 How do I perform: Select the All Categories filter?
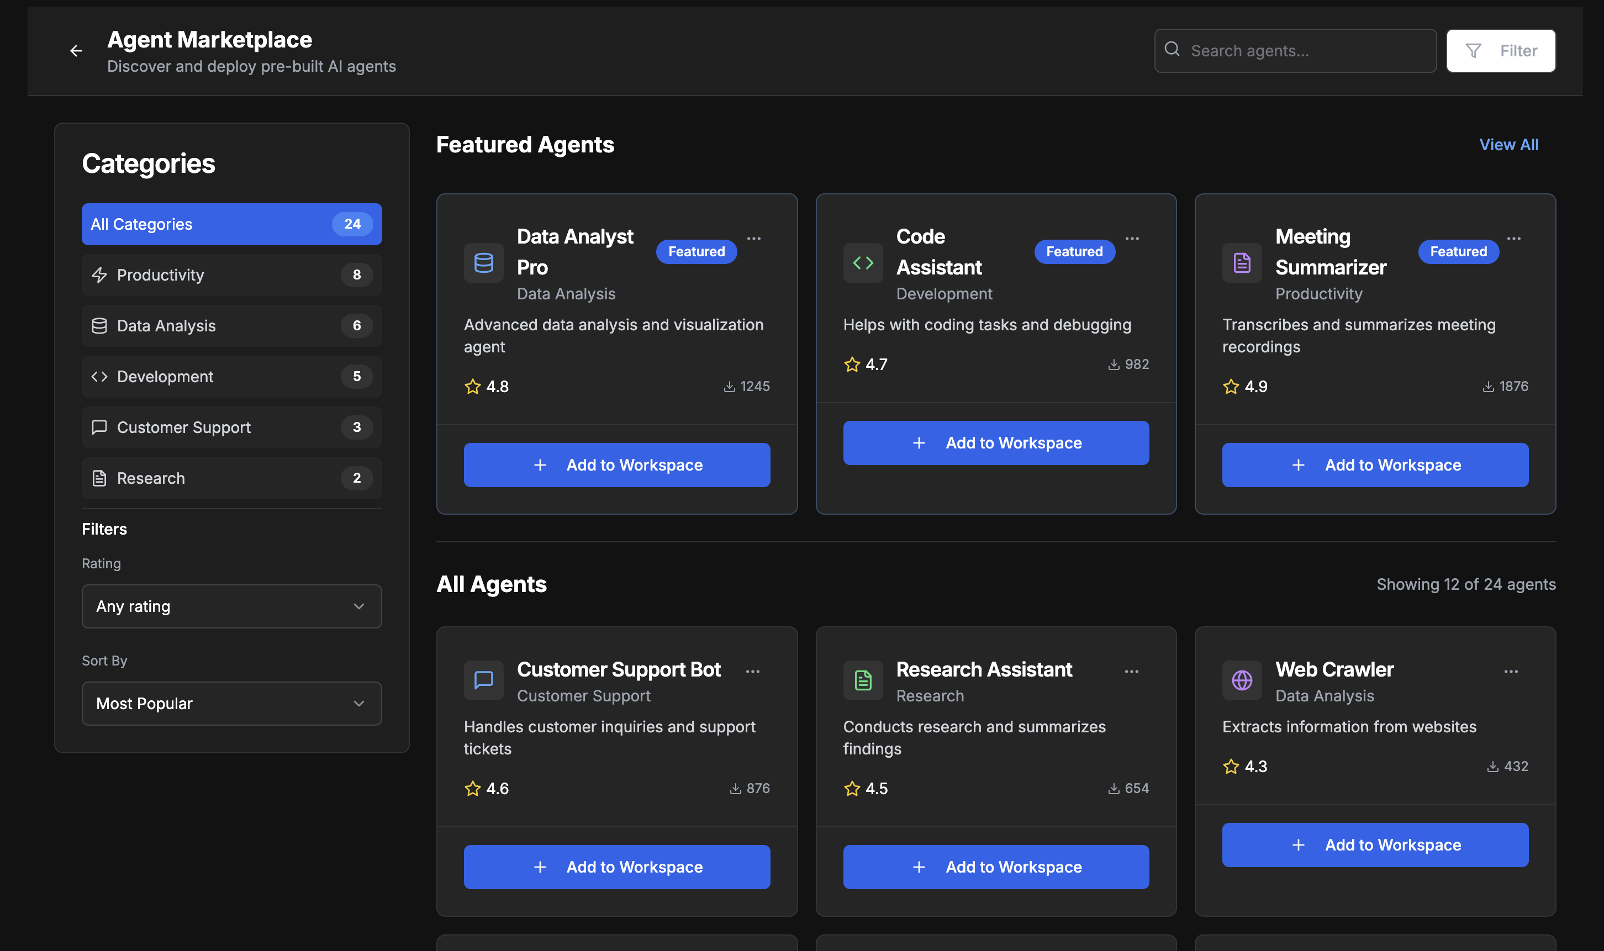point(231,224)
